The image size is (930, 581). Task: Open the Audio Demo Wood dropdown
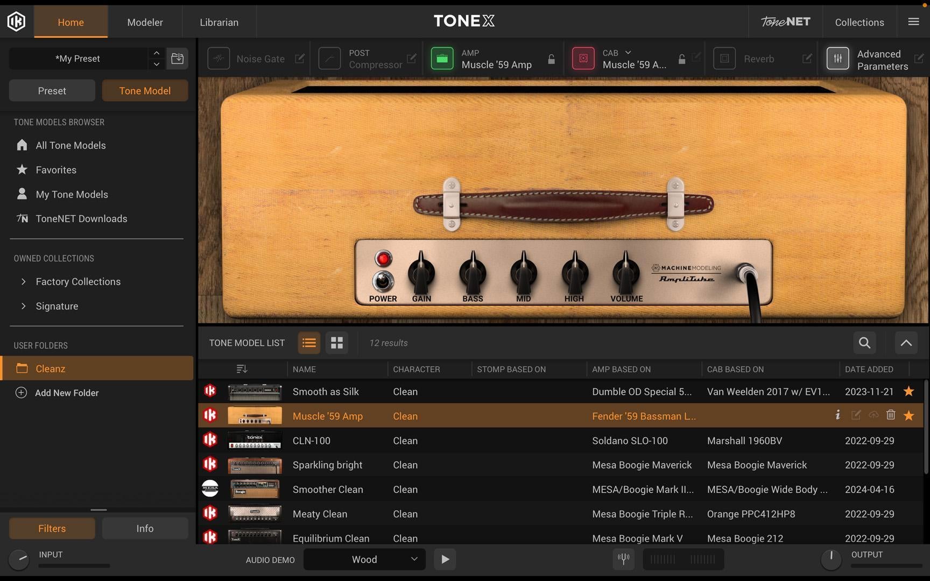click(x=364, y=559)
